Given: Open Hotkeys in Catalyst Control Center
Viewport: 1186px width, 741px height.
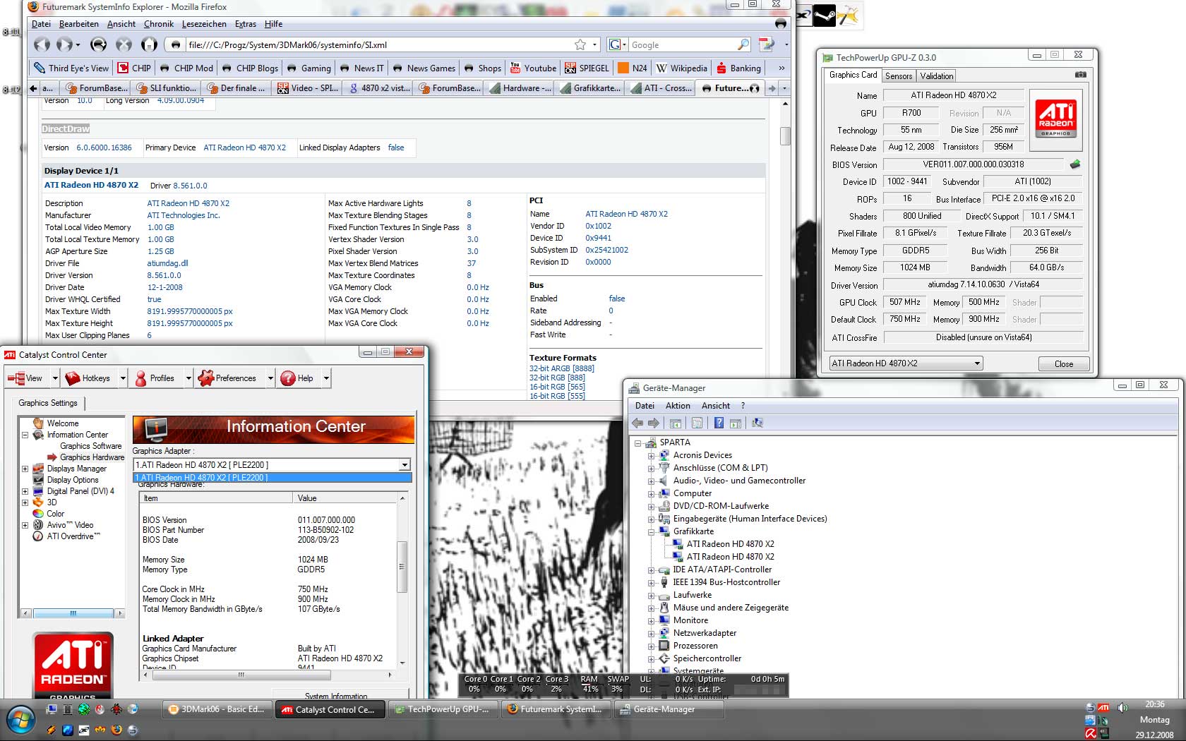Looking at the screenshot, I should point(88,378).
